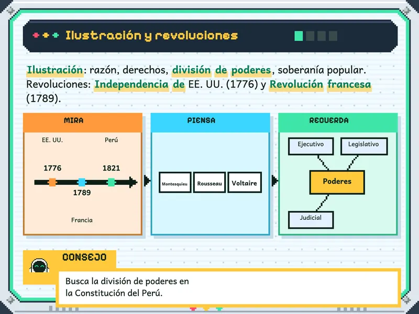The image size is (419, 314).
Task: Click the Judicial node
Action: point(311,220)
